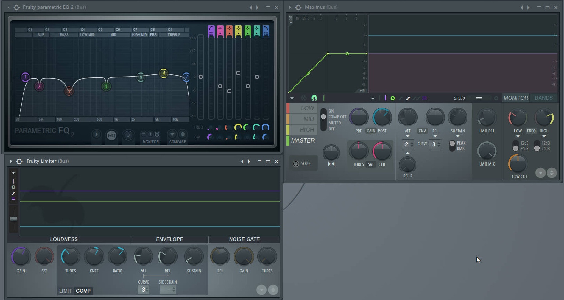Switch to MONITOR view in Maximus
This screenshot has height=300, width=564.
point(516,98)
